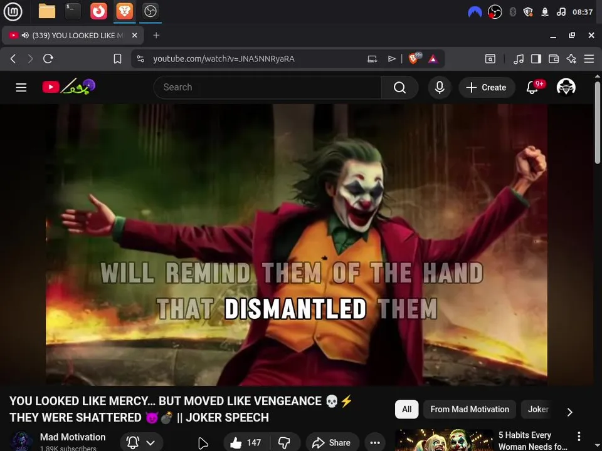This screenshot has width=602, height=451.
Task: Click the search magnifier button
Action: tap(399, 88)
